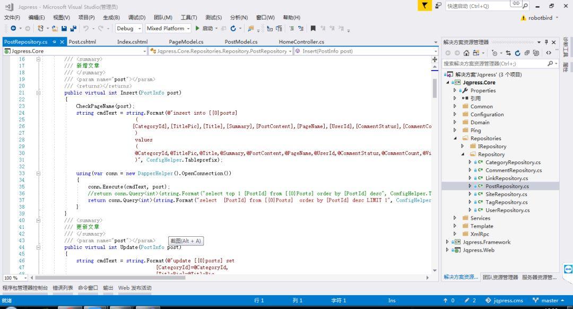Click Sync with Active Document in Solution Explorer
This screenshot has height=309, width=573.
(x=509, y=53)
